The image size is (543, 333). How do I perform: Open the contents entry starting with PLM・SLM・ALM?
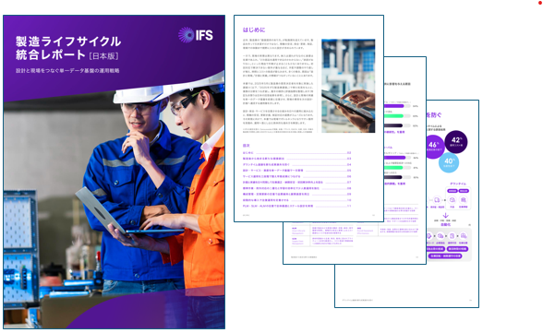[x=297, y=206]
